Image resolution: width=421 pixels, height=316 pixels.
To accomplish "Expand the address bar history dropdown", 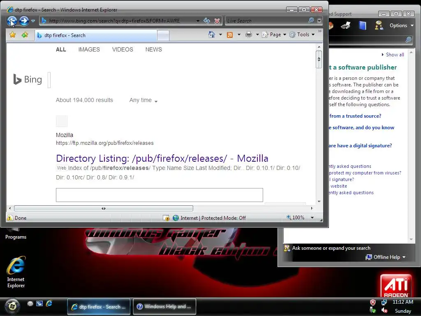I will (x=198, y=21).
